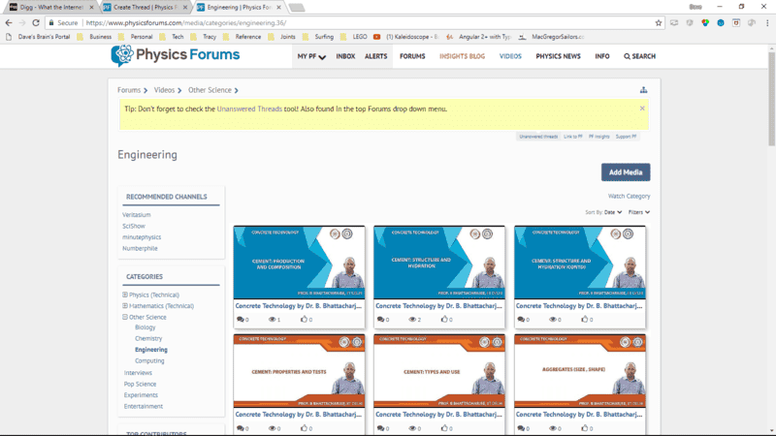Viewport: 776px width, 436px height.
Task: Like the Cement Production and Composition video
Action: (x=304, y=320)
